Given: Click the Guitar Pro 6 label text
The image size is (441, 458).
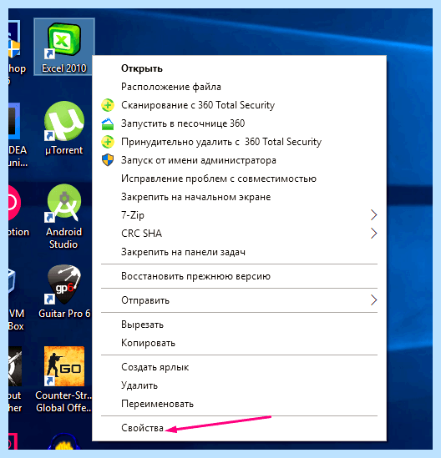Looking at the screenshot, I should point(64,314).
